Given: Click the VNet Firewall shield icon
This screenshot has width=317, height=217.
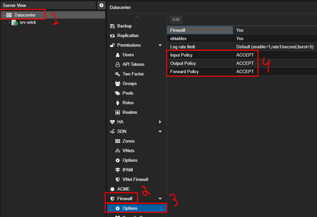Looking at the screenshot, I should coord(117,180).
